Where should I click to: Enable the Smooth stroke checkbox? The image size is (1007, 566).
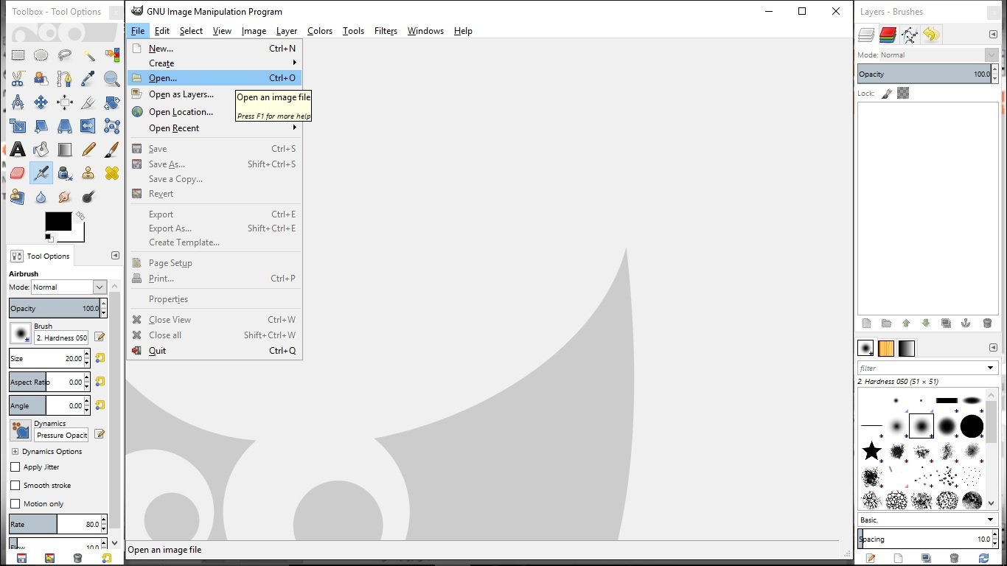tap(15, 486)
